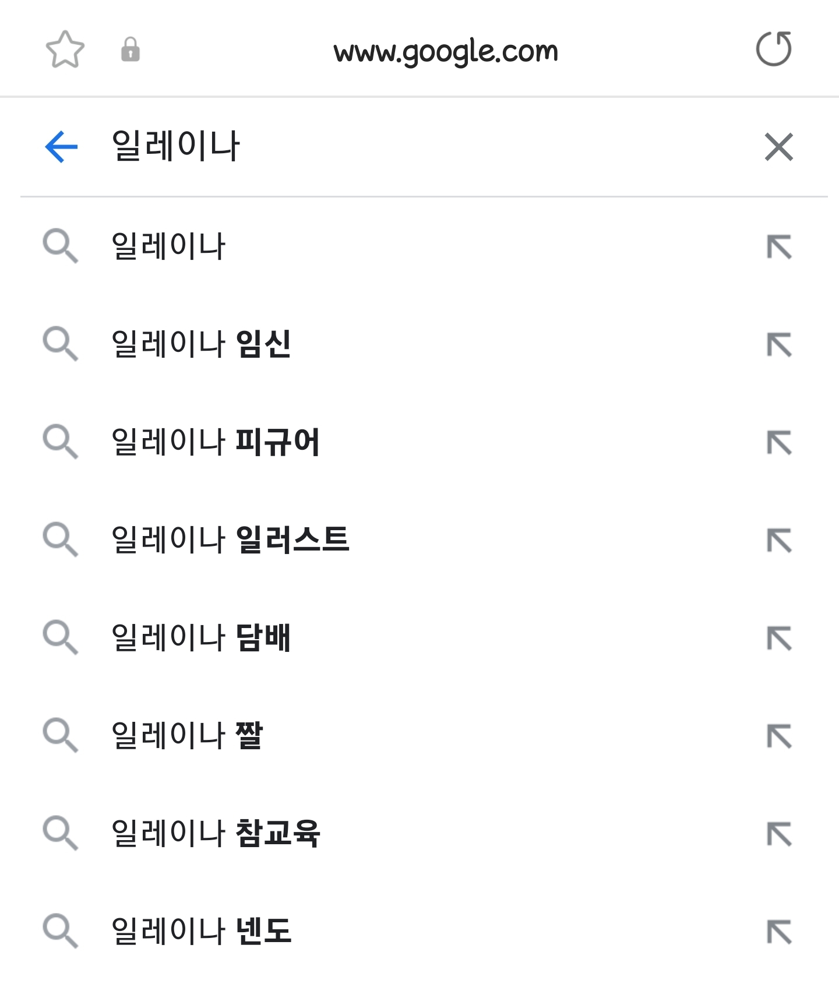Tap the padlock site security icon
The image size is (839, 998).
coord(131,50)
